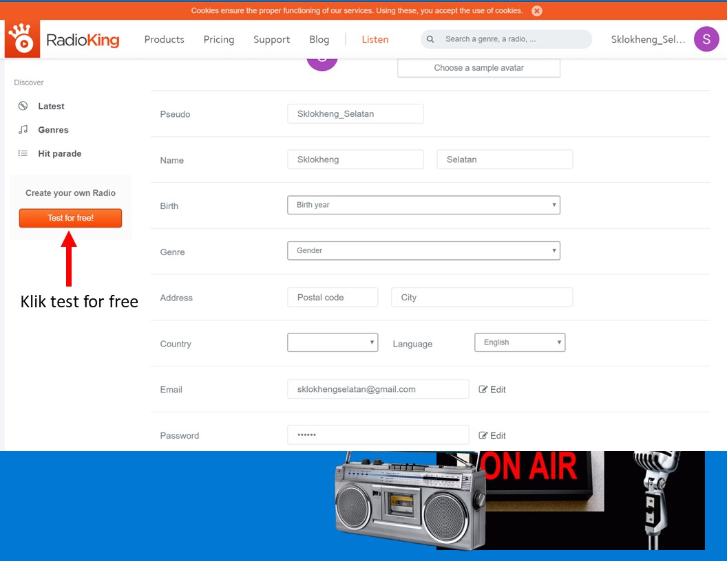Click the Birth row label

tap(169, 206)
